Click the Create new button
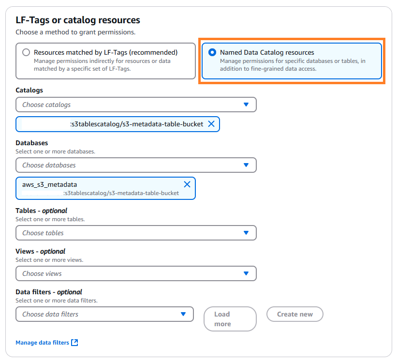This screenshot has height=362, width=397. 294,314
